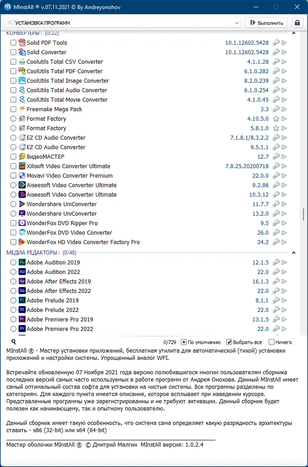Click version 10.1.12602.5428 of Solid Converter

pos(247,52)
